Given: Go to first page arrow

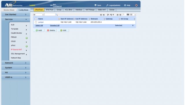Looking at the screenshot, I should pyautogui.click(x=101, y=15).
